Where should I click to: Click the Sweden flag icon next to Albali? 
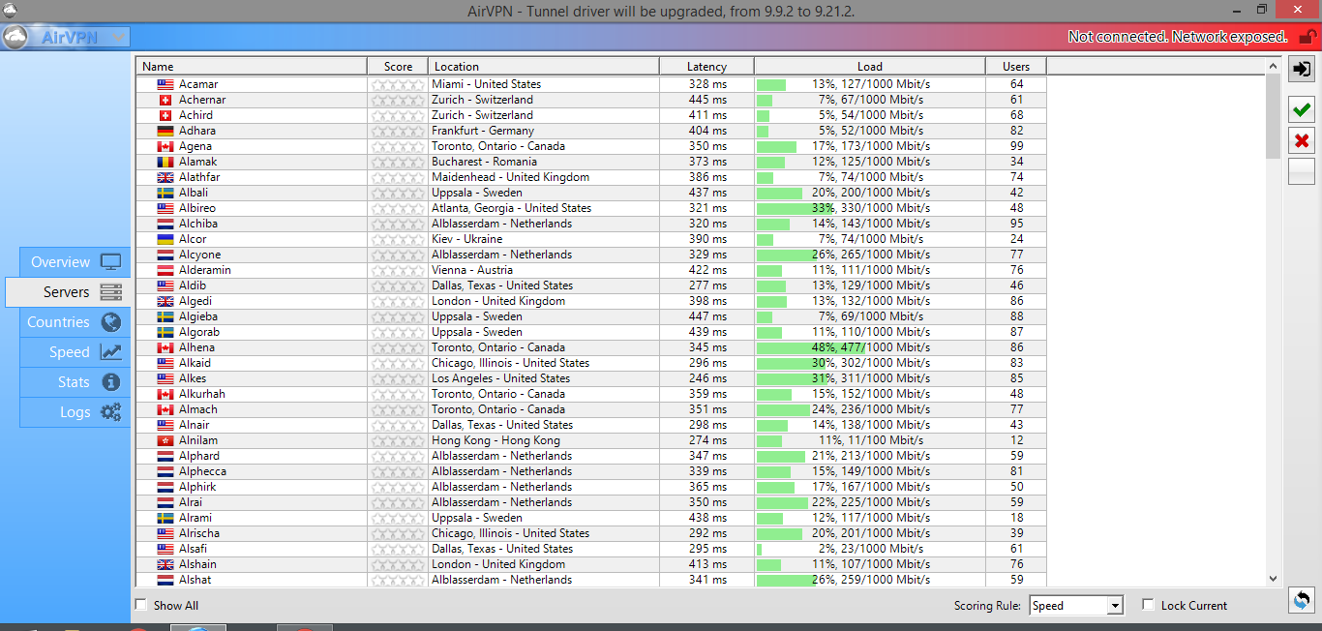(x=165, y=193)
